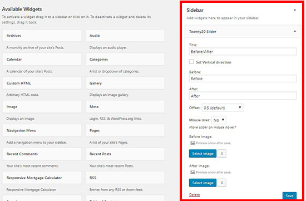Image resolution: width=306 pixels, height=201 pixels.
Task: Collapse the Sidebar panel arrow
Action: click(295, 10)
